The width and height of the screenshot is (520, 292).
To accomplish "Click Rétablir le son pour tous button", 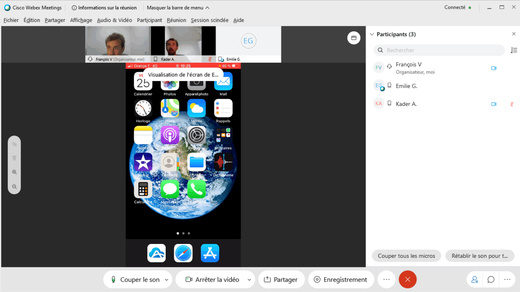I will (480, 256).
